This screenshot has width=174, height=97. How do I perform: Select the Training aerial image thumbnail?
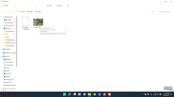pos(38,22)
